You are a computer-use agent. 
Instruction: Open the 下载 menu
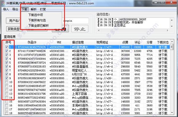coord(25,9)
